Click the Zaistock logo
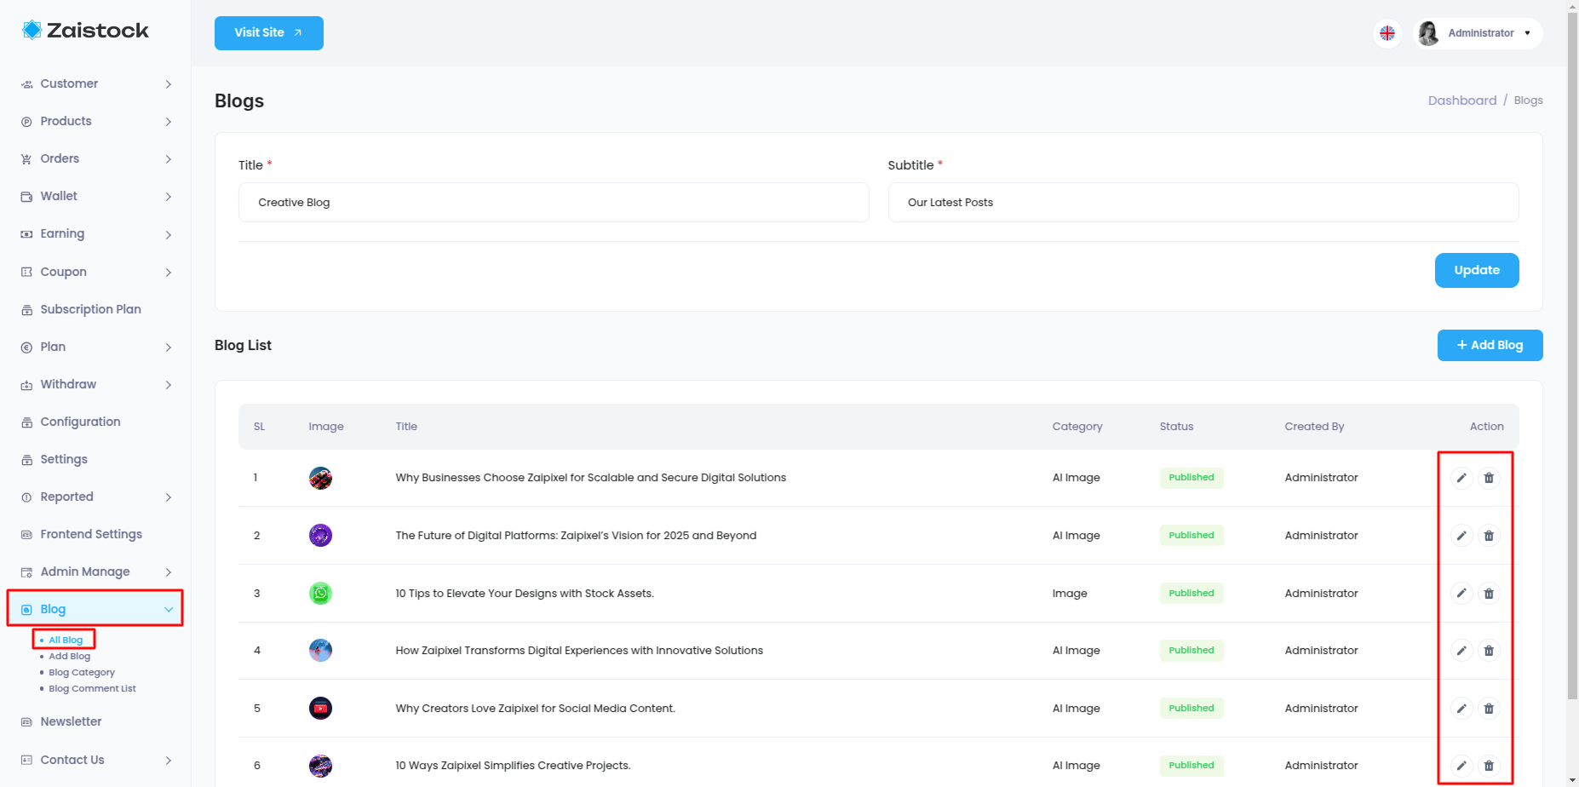Image resolution: width=1579 pixels, height=787 pixels. point(85,31)
